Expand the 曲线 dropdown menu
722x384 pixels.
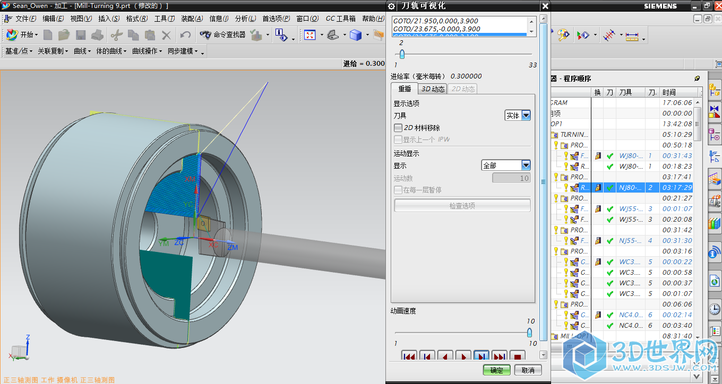[82, 51]
